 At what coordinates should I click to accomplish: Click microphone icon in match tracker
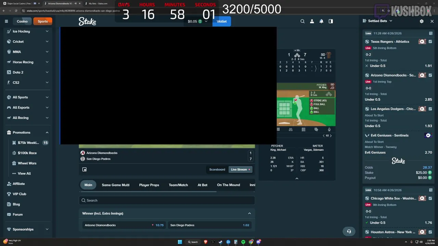329,129
